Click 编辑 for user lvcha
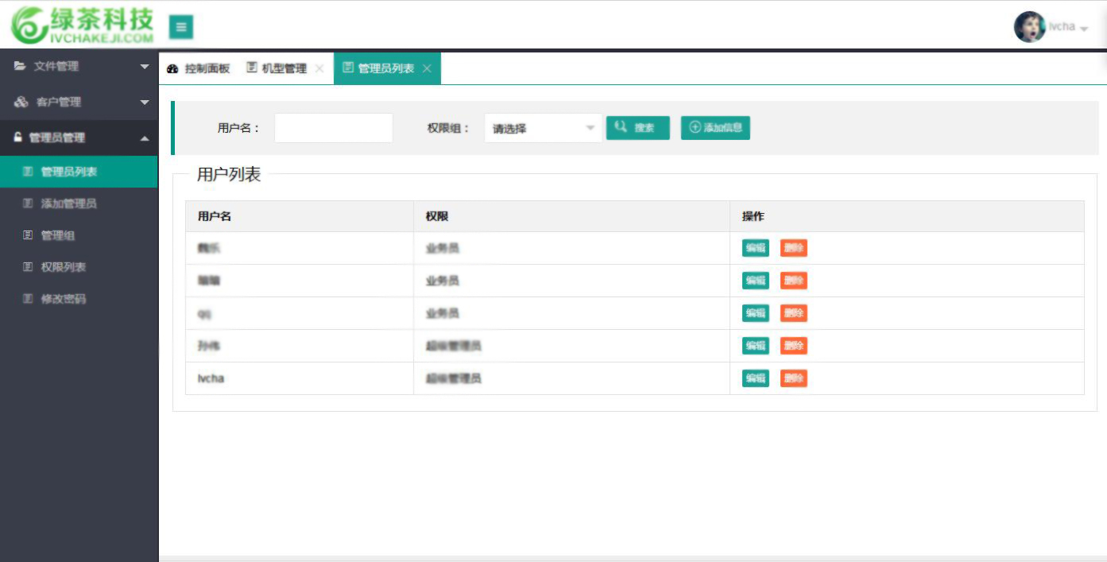Image resolution: width=1107 pixels, height=562 pixels. click(756, 378)
